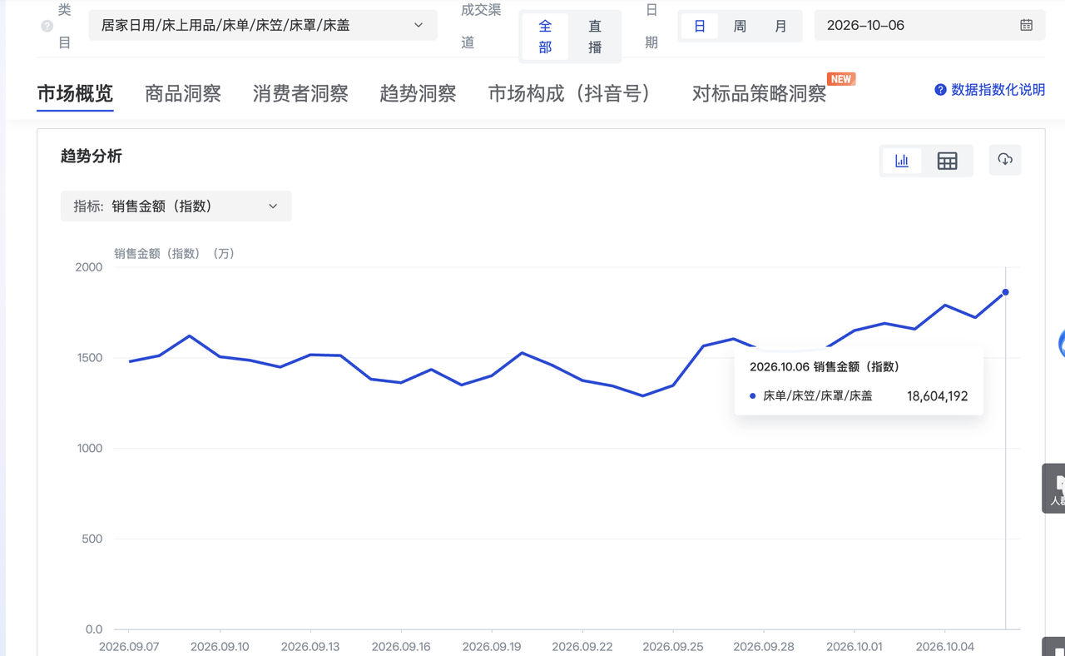
Task: Click the 数据指数化说明 info icon
Action: 940,90
